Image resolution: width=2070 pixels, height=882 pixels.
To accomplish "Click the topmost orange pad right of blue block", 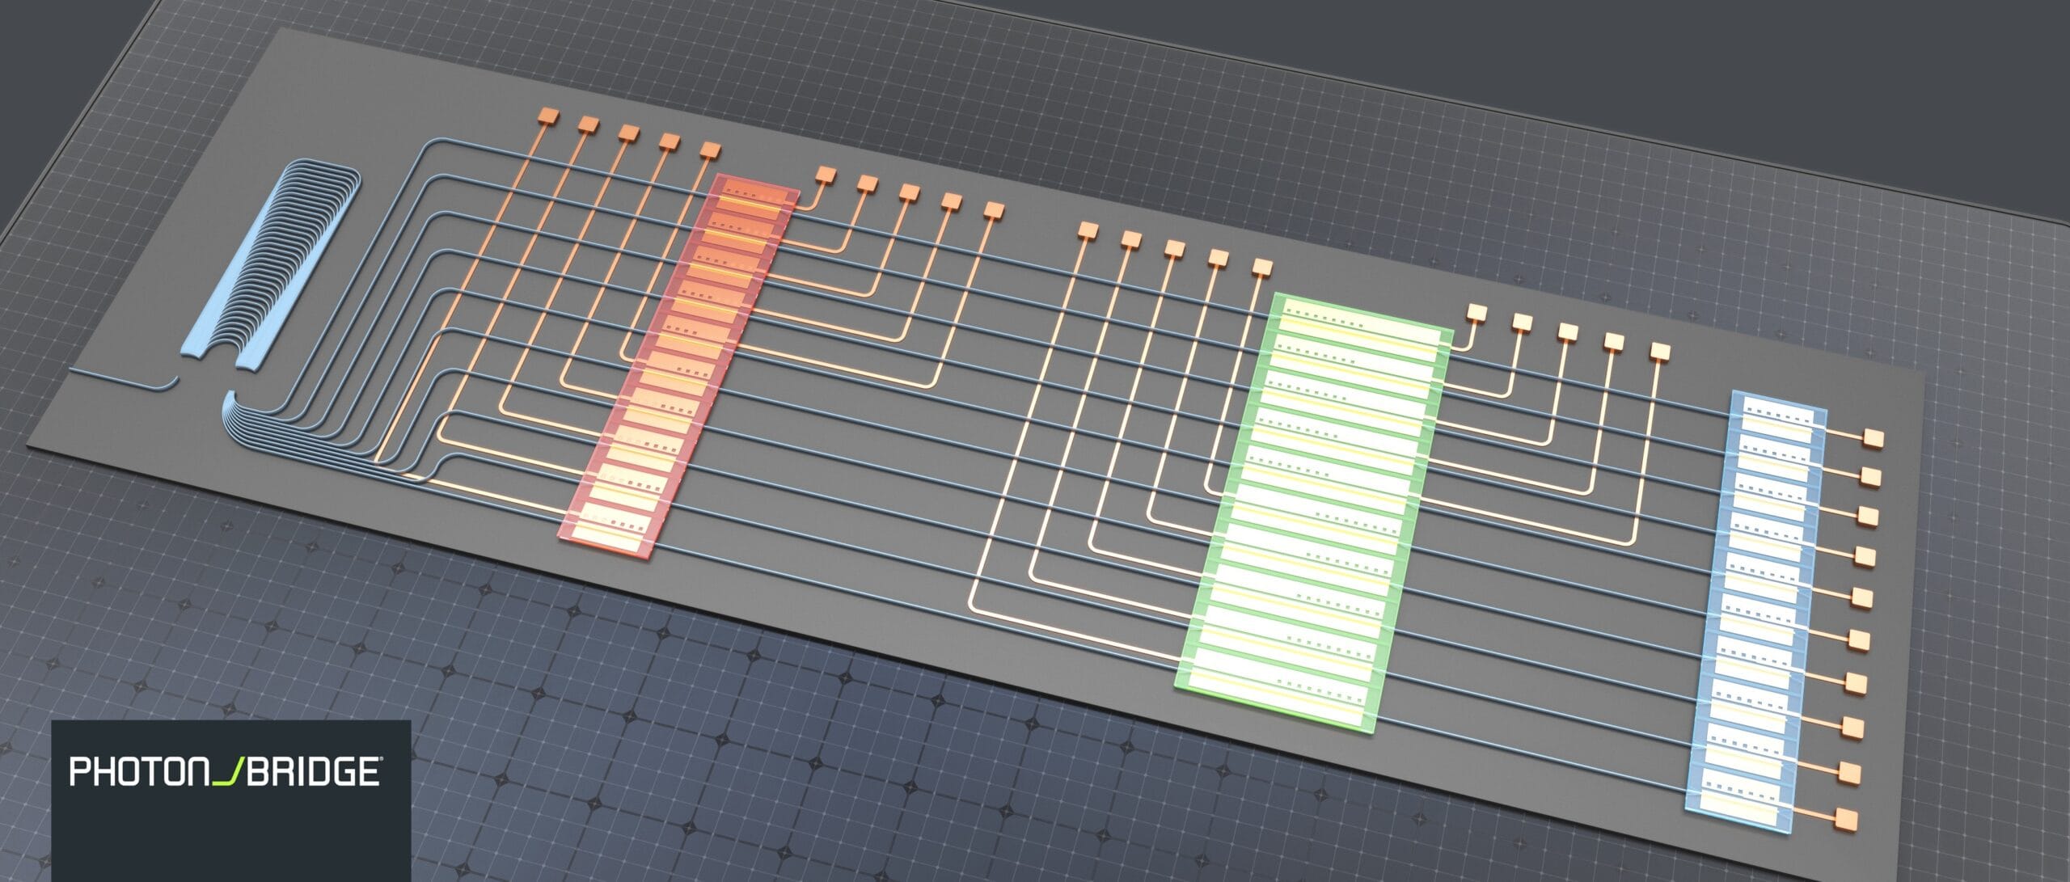I will (1874, 438).
